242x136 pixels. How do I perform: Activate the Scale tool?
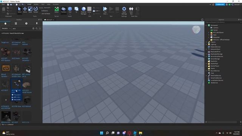coord(30,10)
